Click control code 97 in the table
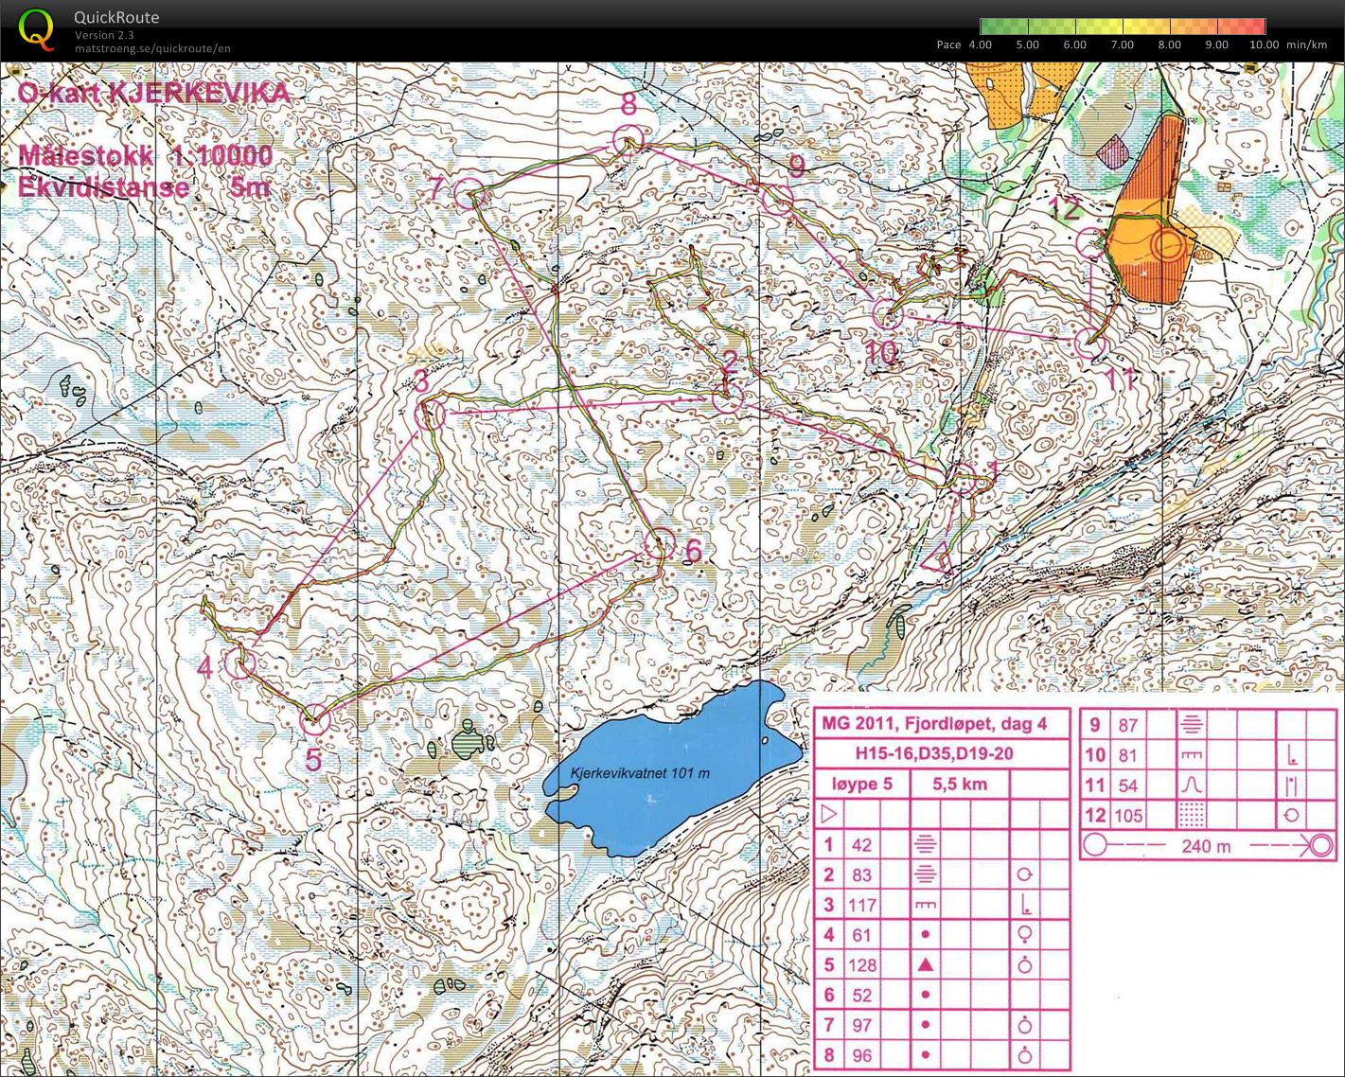The height and width of the screenshot is (1077, 1345). [x=861, y=1026]
